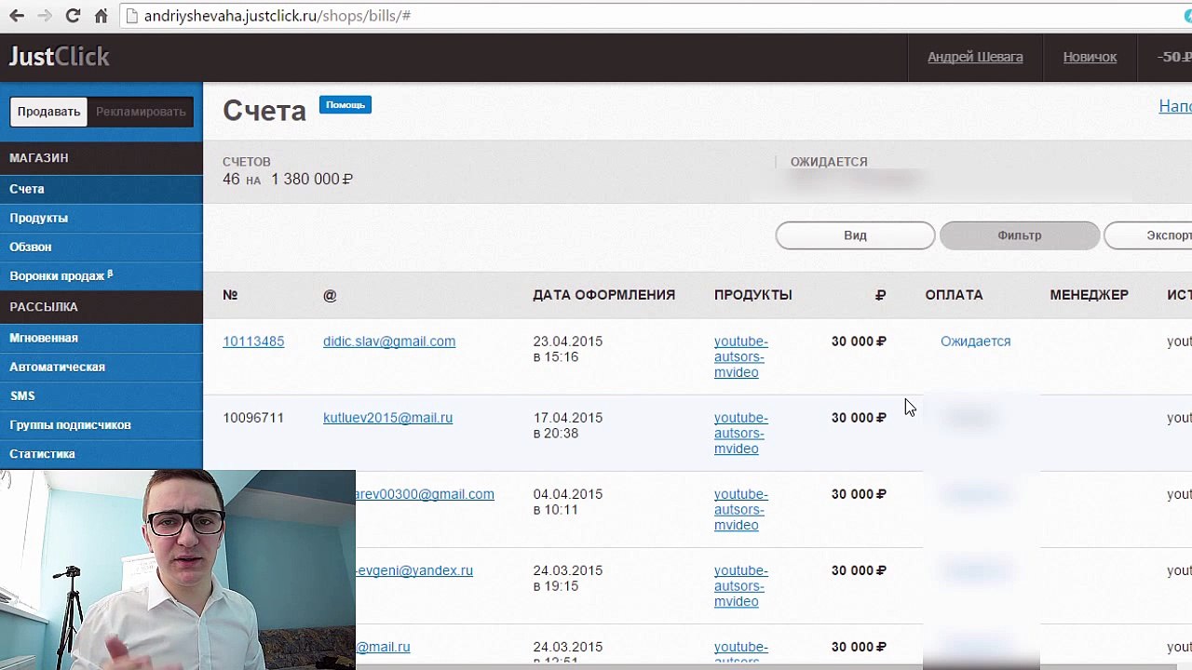Open Обзвон in the sidebar
The image size is (1192, 670).
(x=102, y=247)
